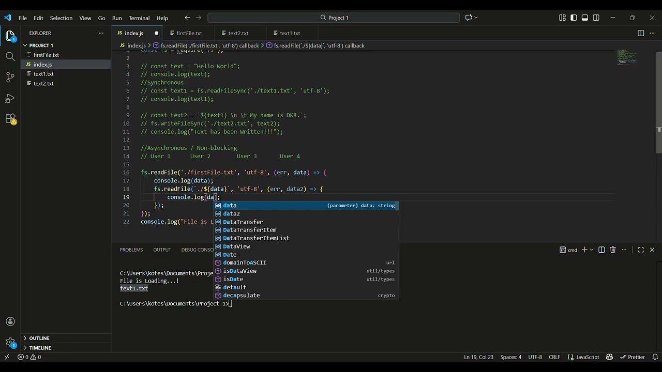Open the Copilot chat dropdown arrow
This screenshot has width=662, height=372.
click(476, 18)
